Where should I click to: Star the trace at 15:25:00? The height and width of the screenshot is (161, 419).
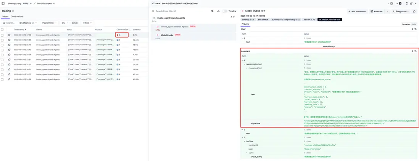click(x=9, y=74)
